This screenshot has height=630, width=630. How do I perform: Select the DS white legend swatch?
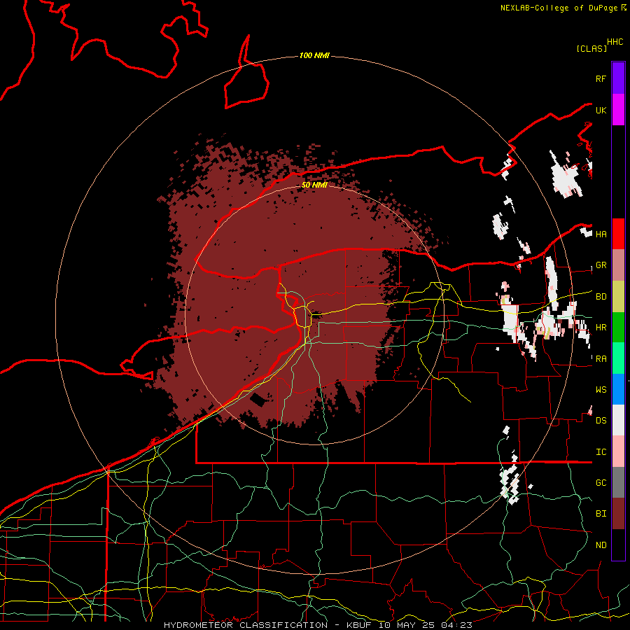click(x=618, y=421)
